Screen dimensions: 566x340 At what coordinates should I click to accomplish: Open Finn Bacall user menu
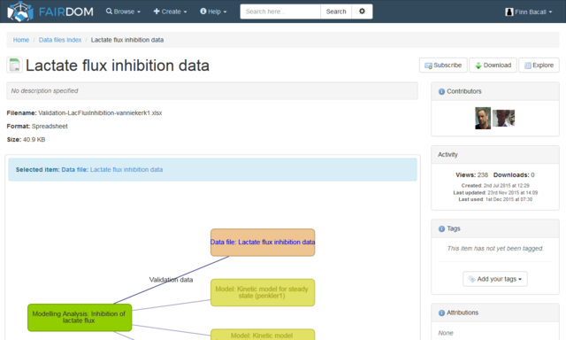click(529, 12)
